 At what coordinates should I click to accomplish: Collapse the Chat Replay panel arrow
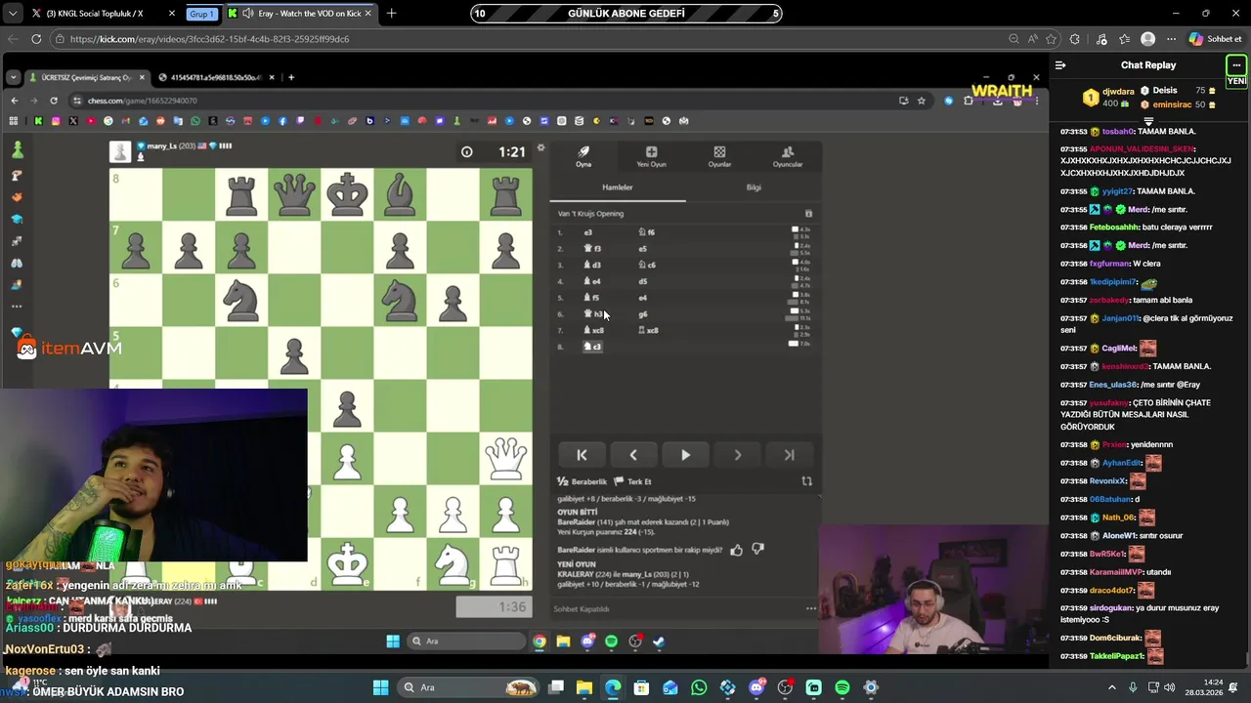(x=1060, y=65)
